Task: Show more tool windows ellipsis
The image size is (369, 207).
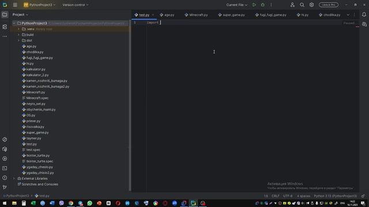Action: click(5, 36)
